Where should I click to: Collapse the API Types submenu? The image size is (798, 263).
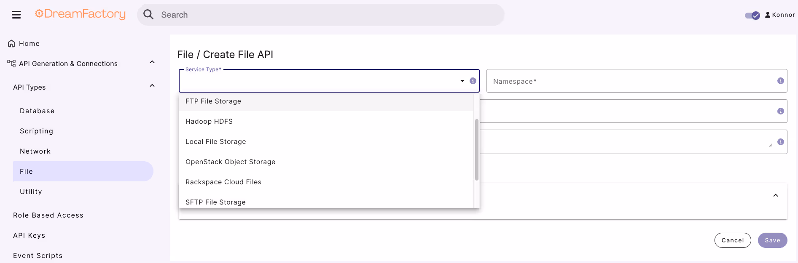coord(152,86)
